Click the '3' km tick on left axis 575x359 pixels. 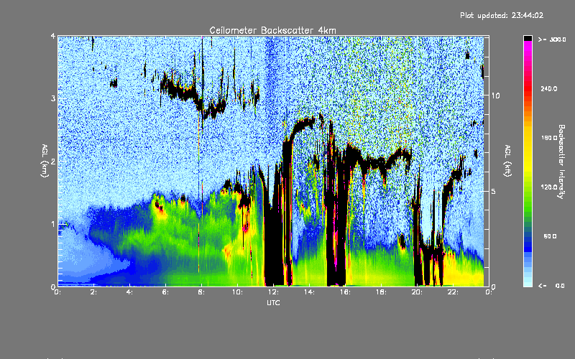click(52, 98)
